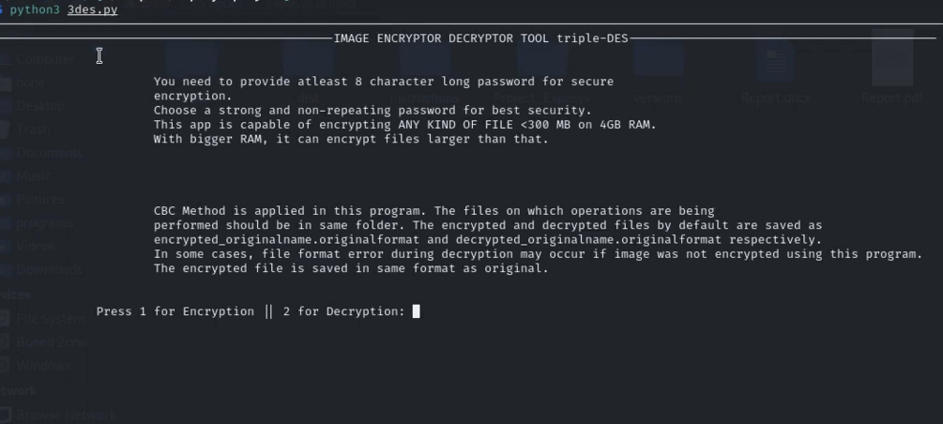943x424 pixels.
Task: Go to Documents in the sidebar
Action: pyautogui.click(x=42, y=153)
